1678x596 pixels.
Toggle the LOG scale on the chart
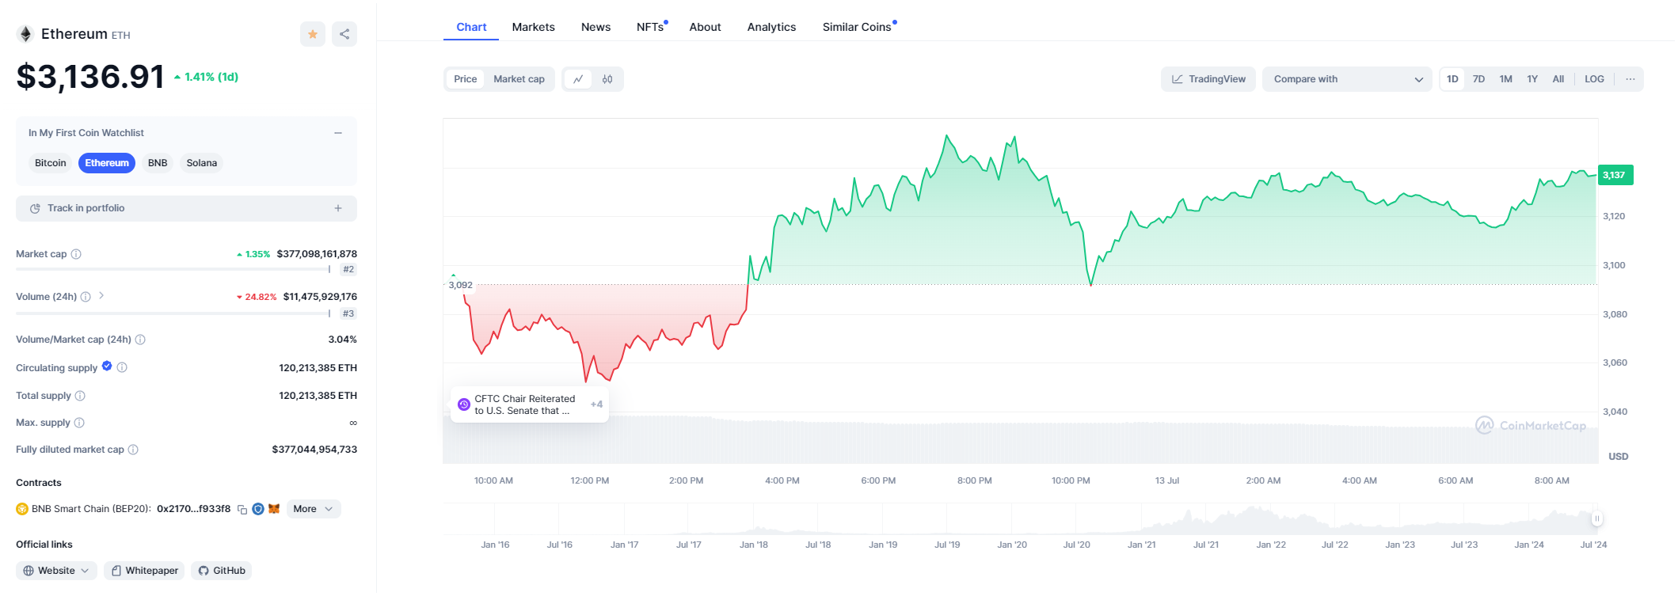[x=1594, y=79]
